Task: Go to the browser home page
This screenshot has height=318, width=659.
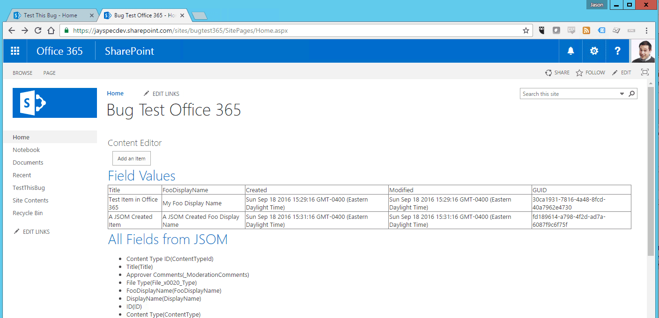Action: (x=51, y=30)
